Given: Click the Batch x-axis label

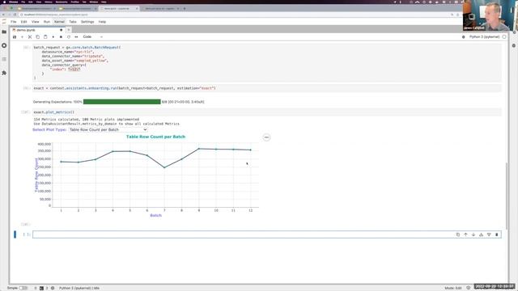Looking at the screenshot, I should 156,216.
